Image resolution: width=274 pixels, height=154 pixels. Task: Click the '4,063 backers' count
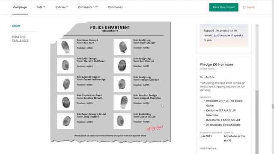pyautogui.click(x=208, y=148)
